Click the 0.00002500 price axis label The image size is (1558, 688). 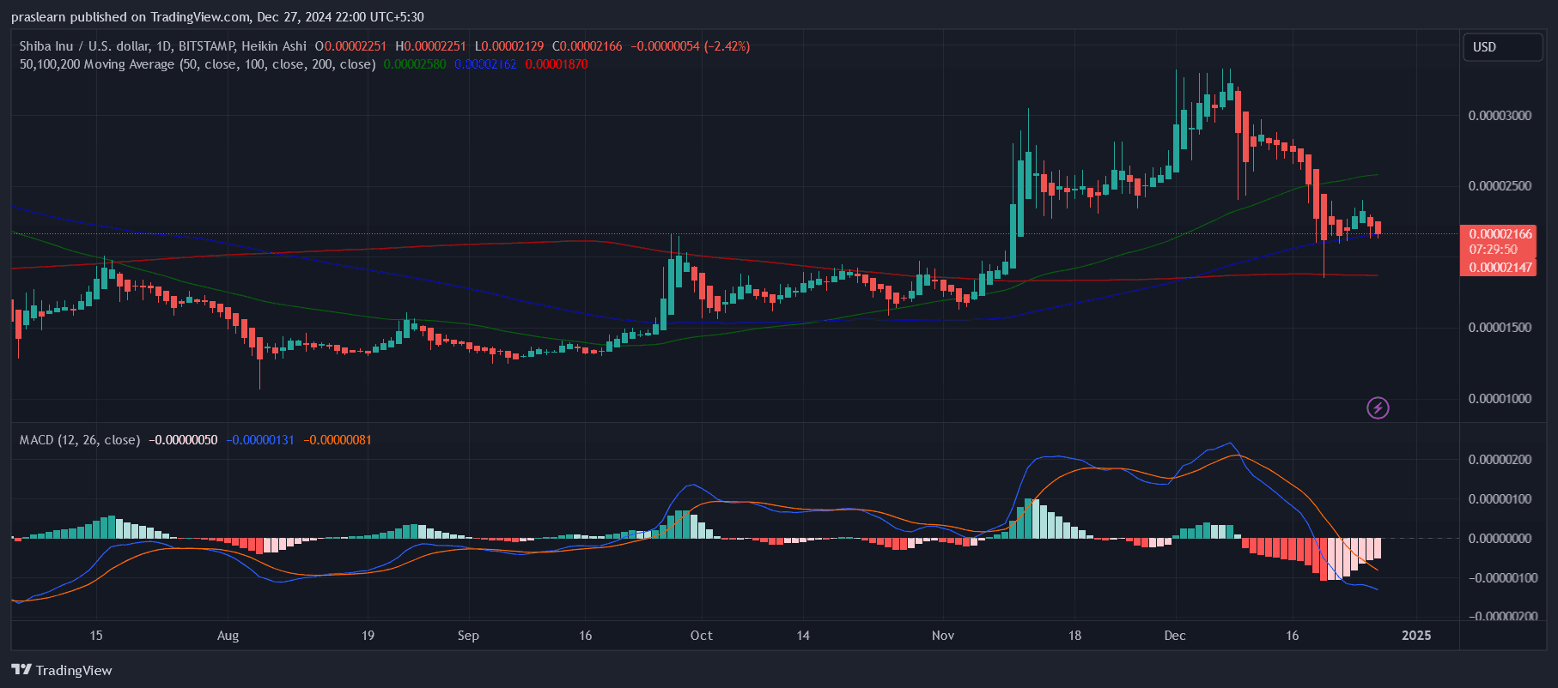click(1500, 186)
